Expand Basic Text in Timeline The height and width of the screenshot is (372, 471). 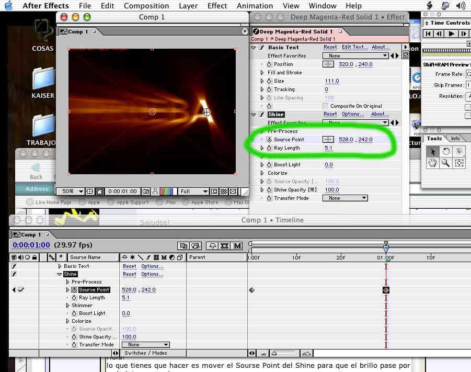60,266
